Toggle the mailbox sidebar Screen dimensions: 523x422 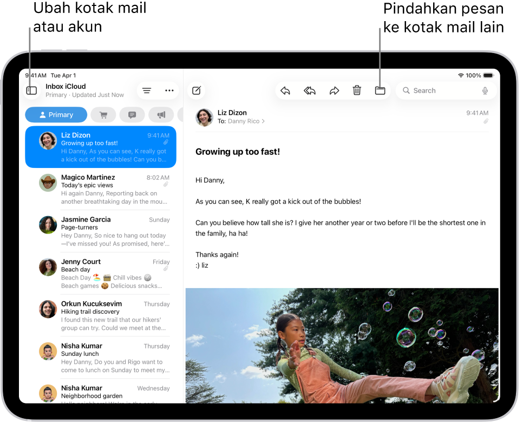[31, 90]
